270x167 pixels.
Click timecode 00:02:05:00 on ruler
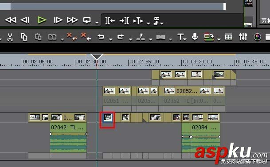[38, 62]
